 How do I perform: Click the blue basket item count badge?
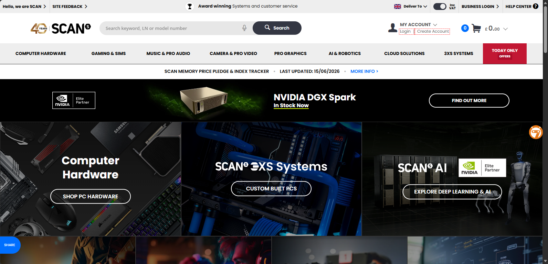click(x=465, y=28)
